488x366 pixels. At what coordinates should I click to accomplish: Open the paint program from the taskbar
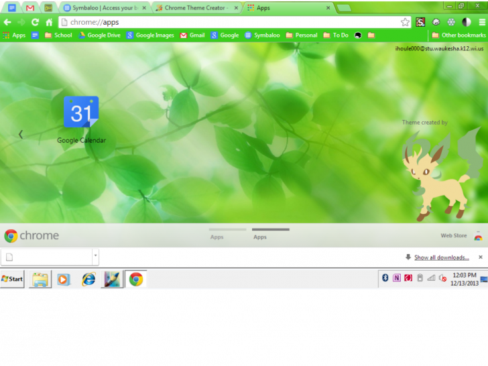pos(112,279)
